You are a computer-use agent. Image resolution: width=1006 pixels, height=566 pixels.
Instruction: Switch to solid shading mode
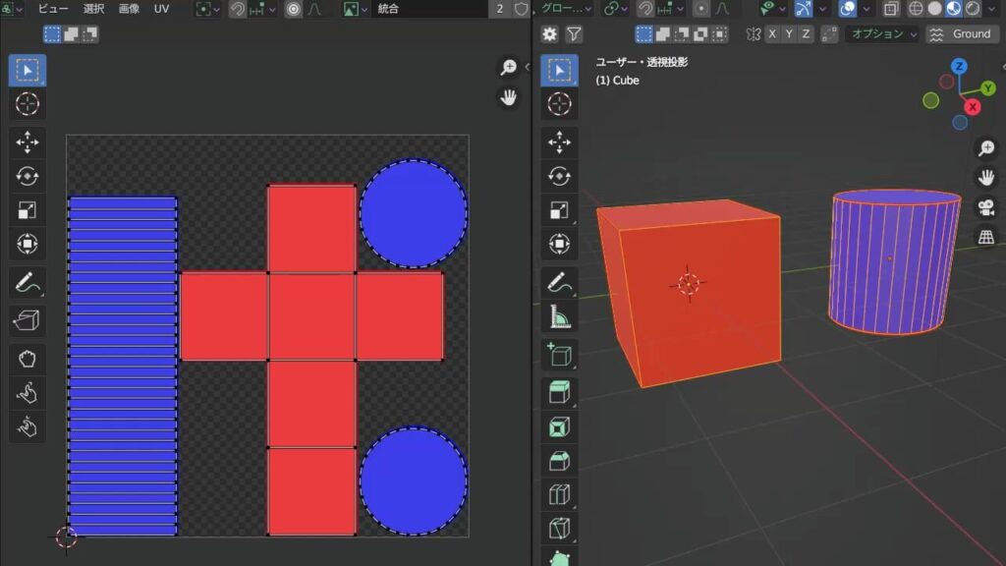935,9
